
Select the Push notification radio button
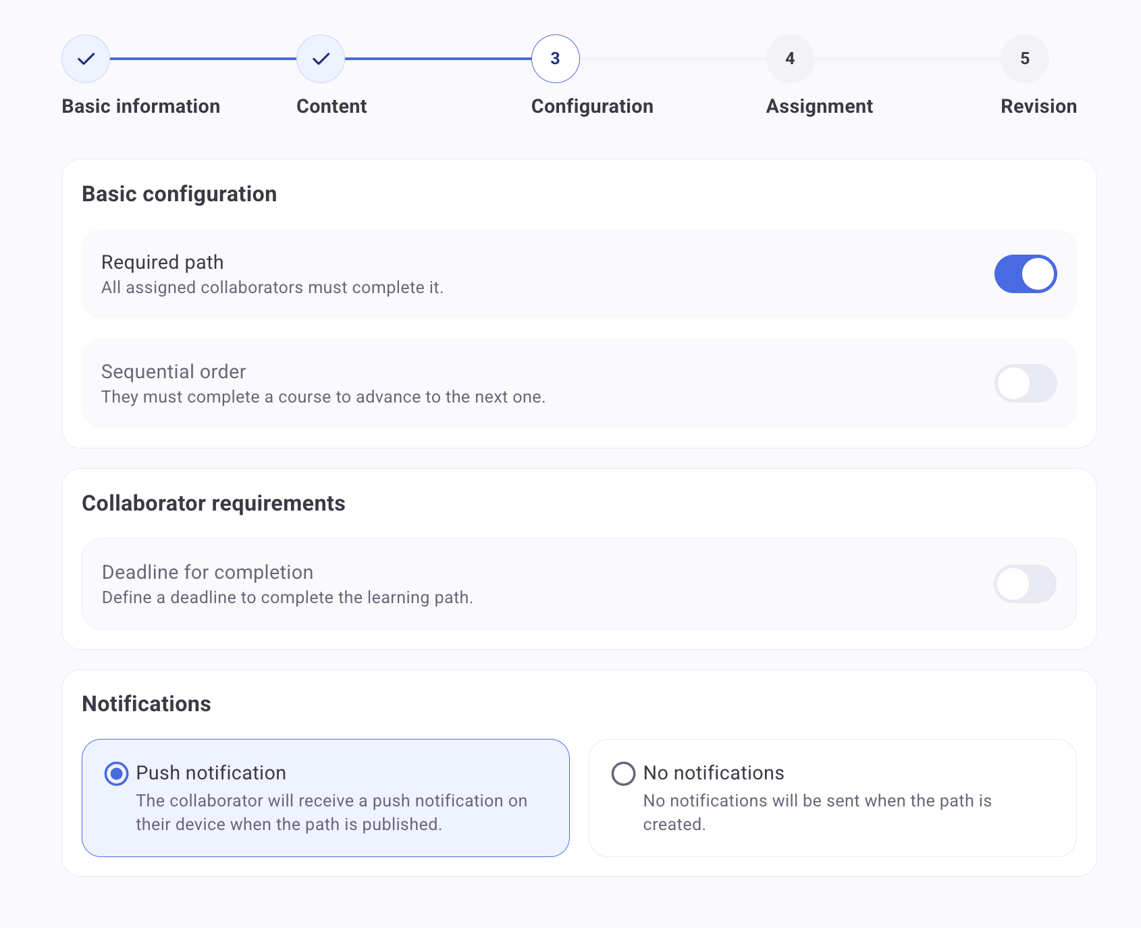(117, 774)
